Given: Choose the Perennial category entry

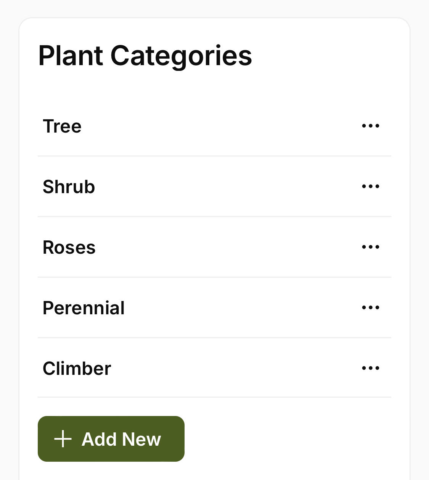Looking at the screenshot, I should [x=84, y=308].
